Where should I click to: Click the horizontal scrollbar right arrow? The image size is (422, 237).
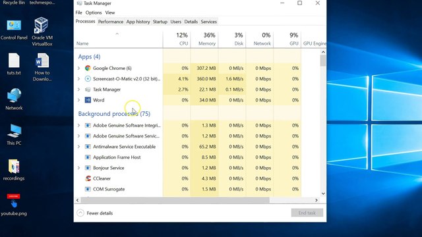(316, 200)
